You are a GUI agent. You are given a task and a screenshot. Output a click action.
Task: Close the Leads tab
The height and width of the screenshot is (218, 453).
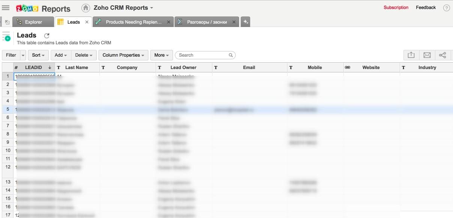(87, 22)
